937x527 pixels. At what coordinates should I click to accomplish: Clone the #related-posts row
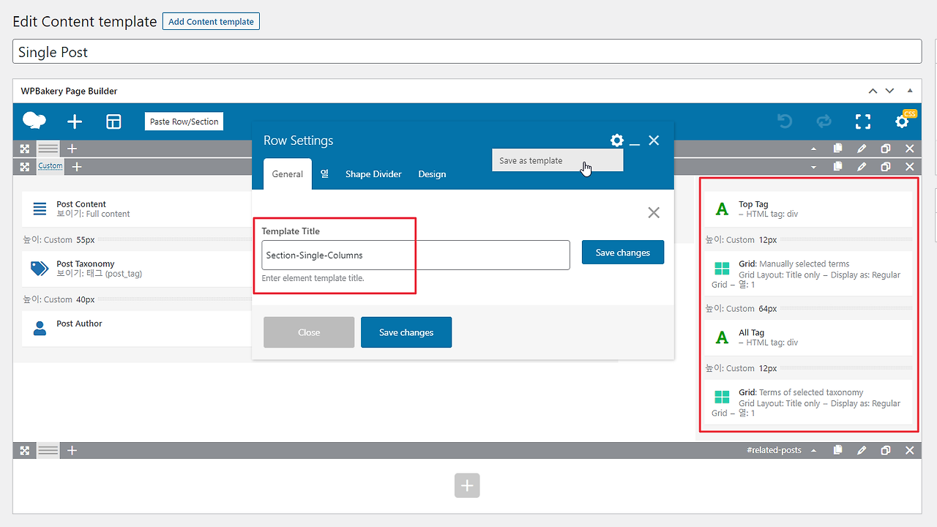point(886,450)
